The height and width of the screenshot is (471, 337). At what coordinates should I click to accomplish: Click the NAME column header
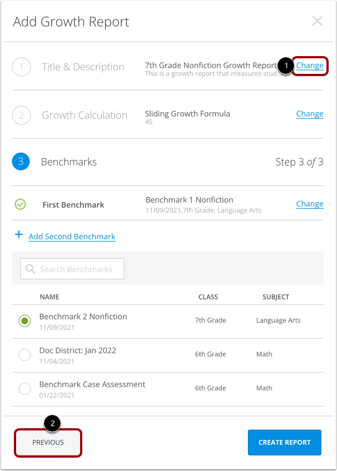(49, 297)
